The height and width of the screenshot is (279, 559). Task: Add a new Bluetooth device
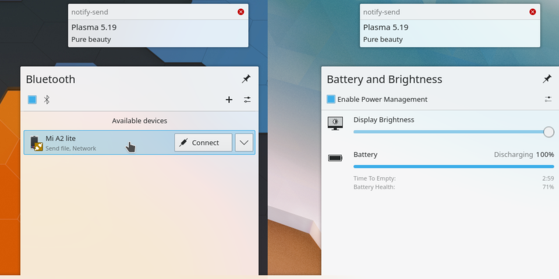[229, 99]
